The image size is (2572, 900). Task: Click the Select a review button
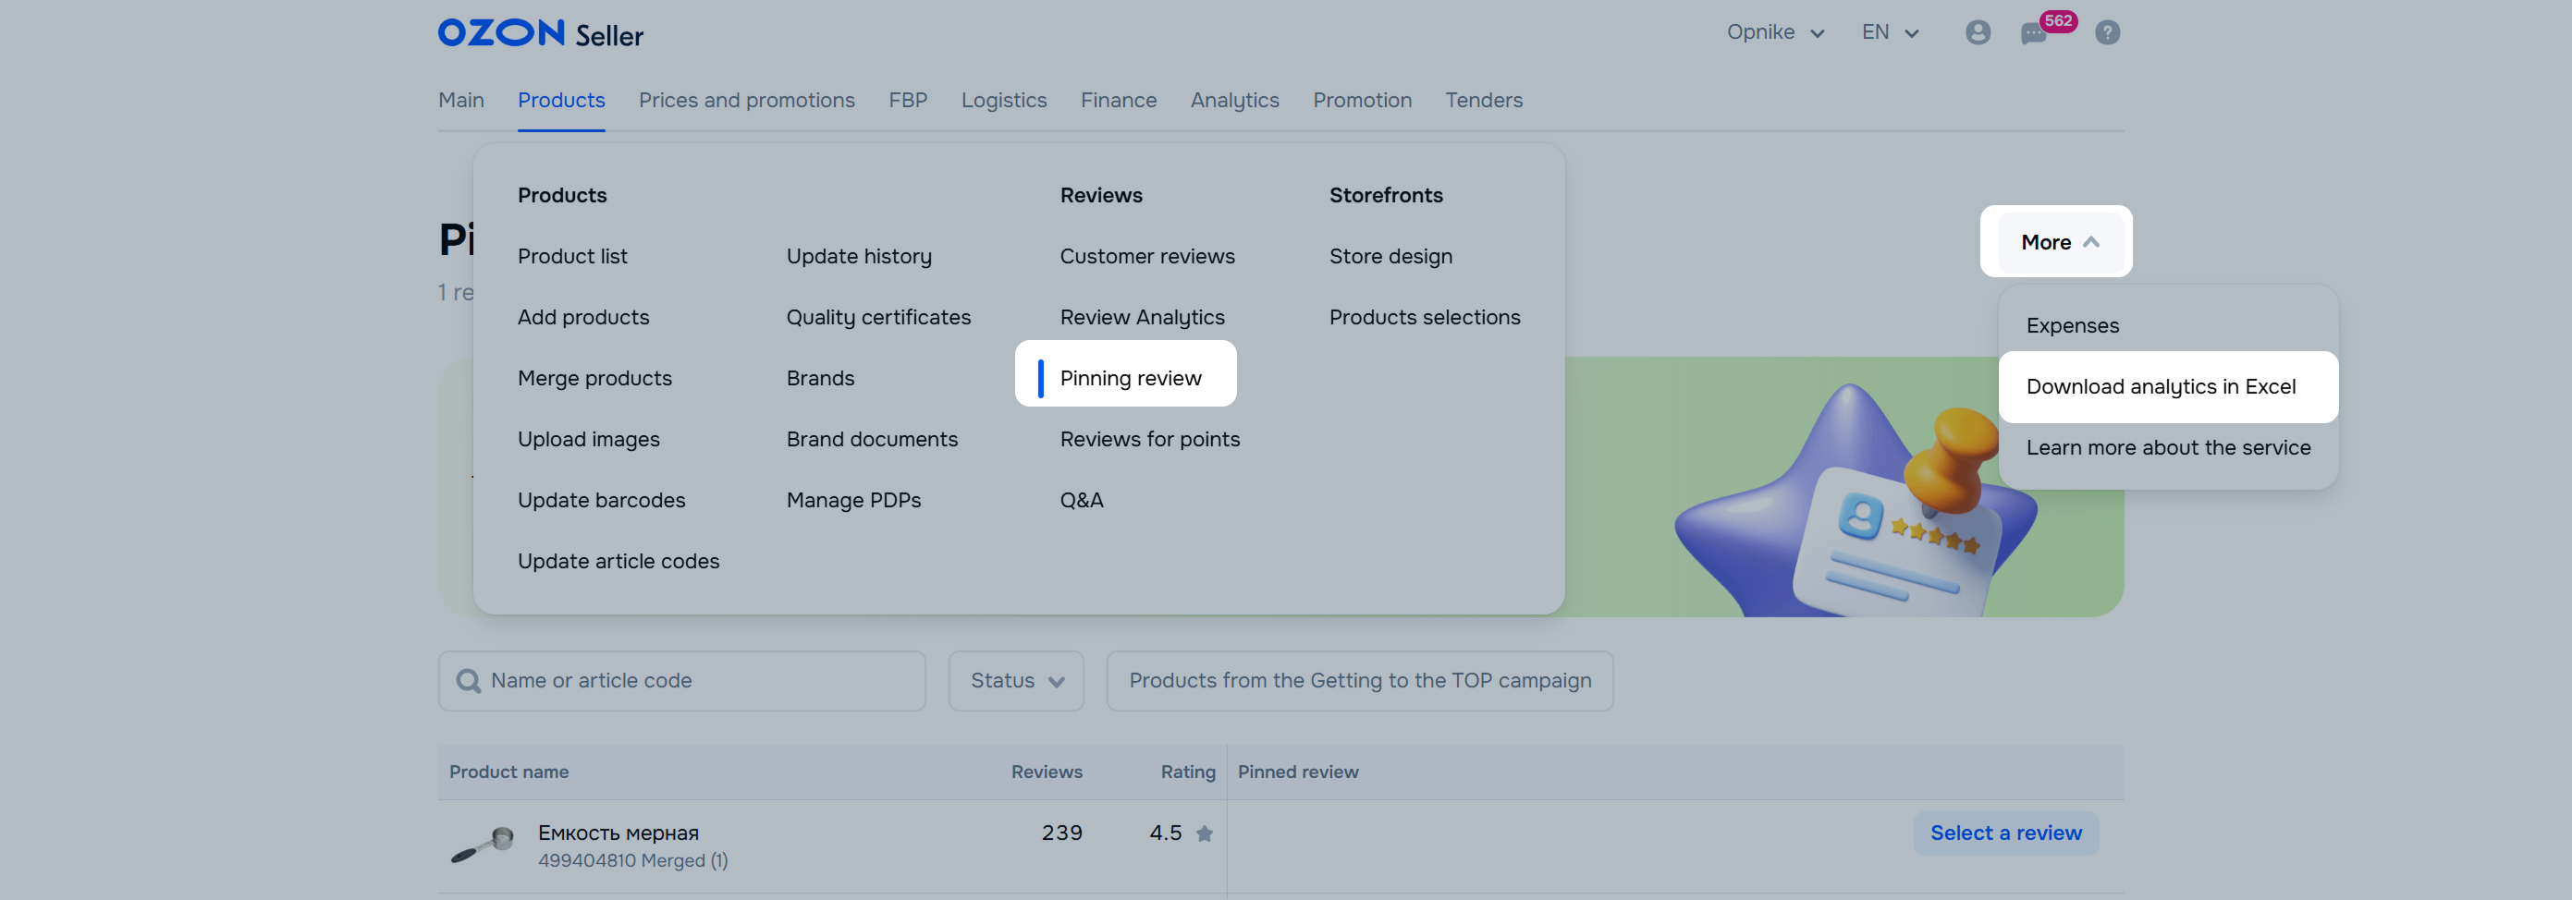[x=2005, y=833]
